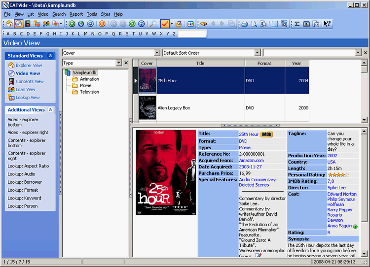Open the Report menu

76,14
